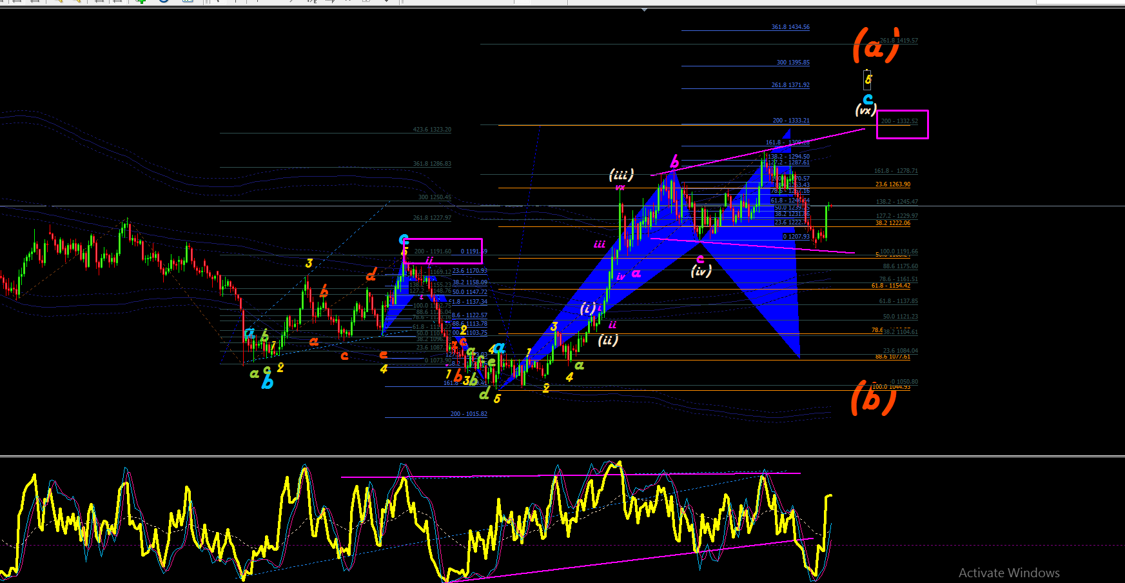Select the blue label 200 - 1015.82
Image resolution: width=1125 pixels, height=583 pixels.
pos(469,414)
